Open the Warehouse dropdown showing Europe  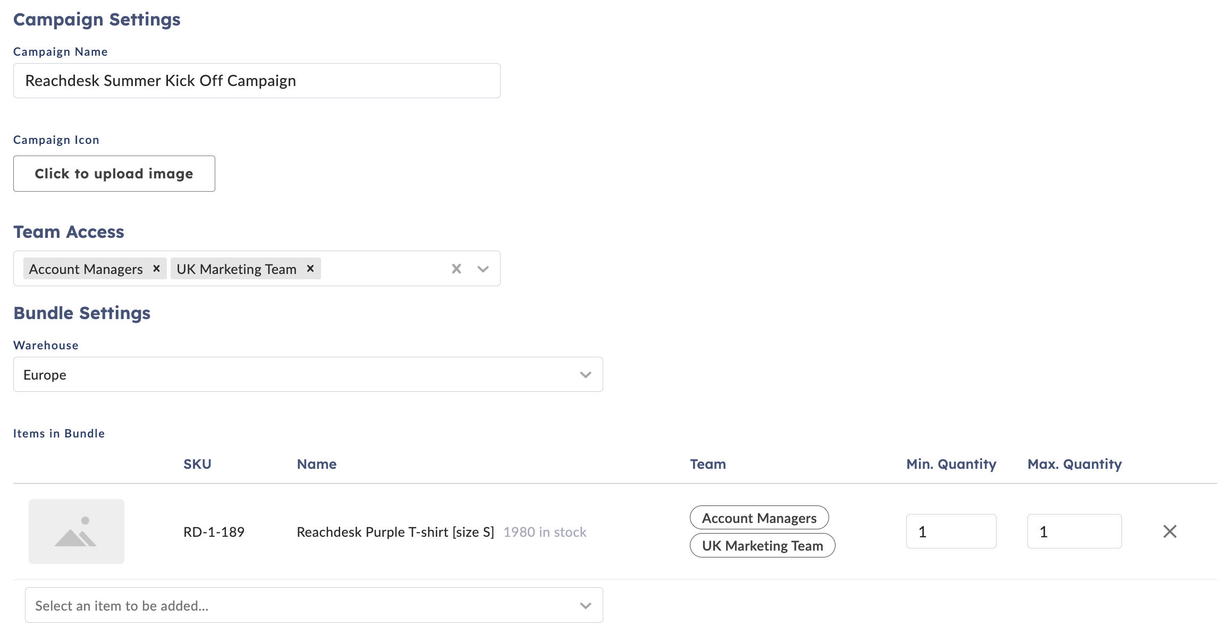pyautogui.click(x=308, y=374)
